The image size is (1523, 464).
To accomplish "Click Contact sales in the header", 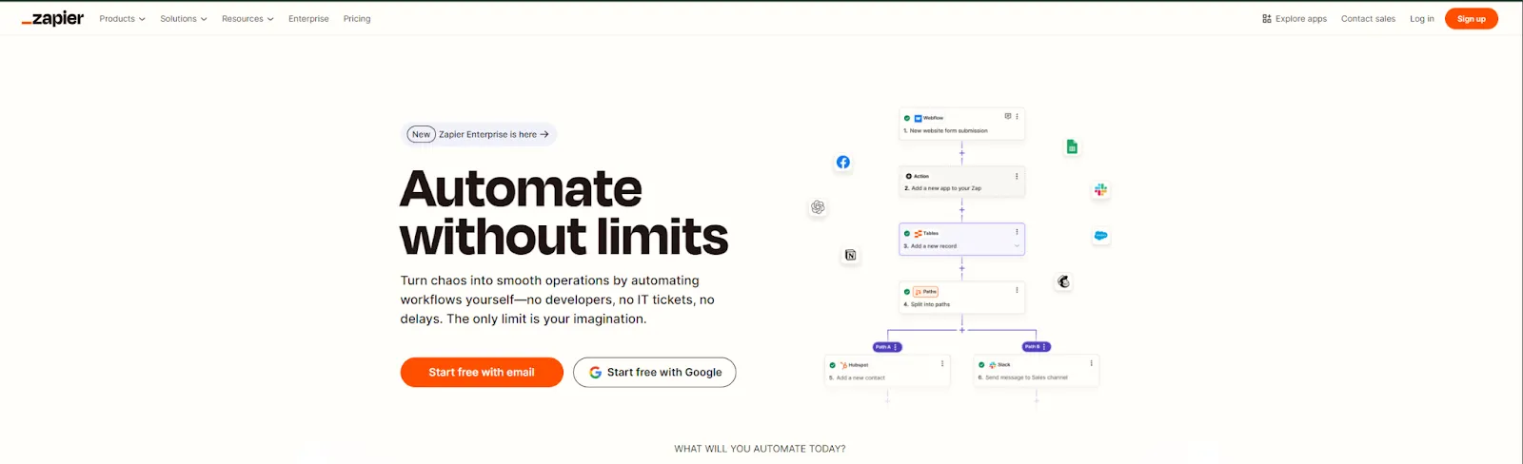I will coord(1368,19).
